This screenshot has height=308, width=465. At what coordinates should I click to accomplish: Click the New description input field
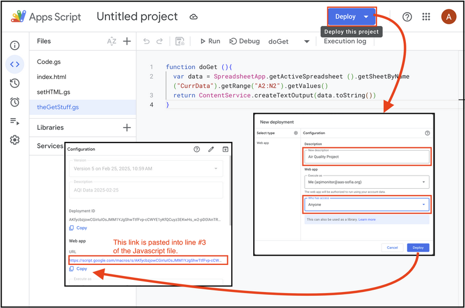point(367,157)
